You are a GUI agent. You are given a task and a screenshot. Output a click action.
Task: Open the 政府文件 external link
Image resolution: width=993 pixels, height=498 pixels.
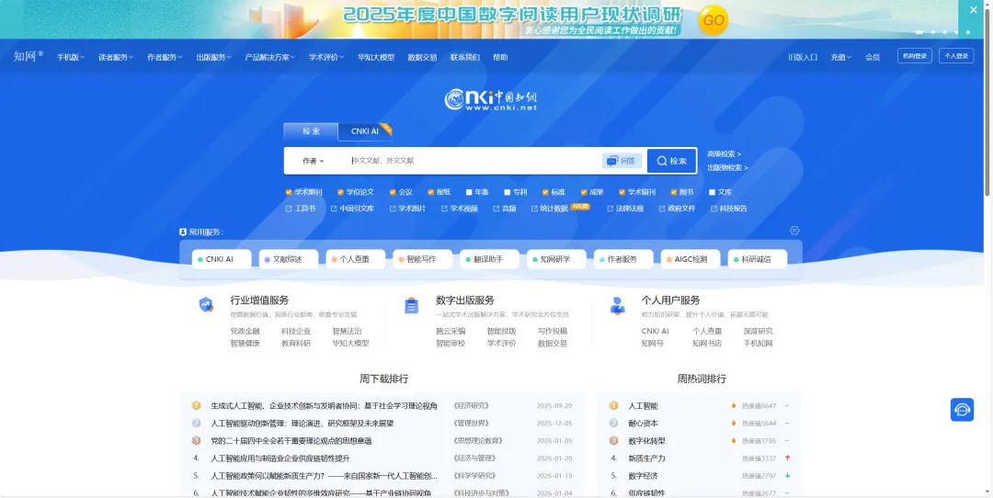[x=677, y=209]
